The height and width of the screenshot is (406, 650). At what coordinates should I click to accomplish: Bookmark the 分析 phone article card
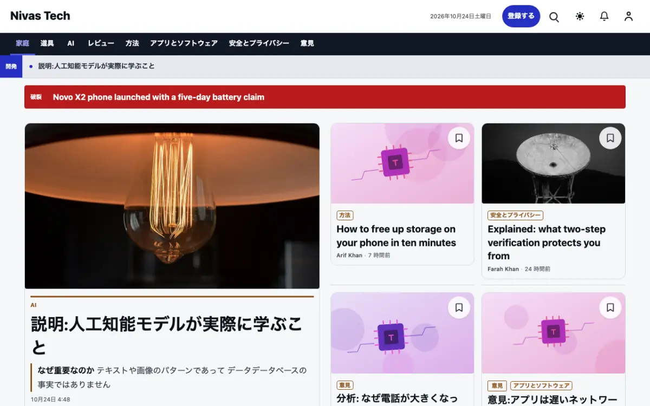click(459, 307)
